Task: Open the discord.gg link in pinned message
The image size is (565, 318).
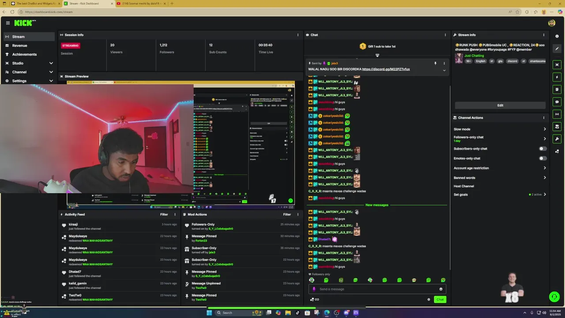Action: pos(386,69)
